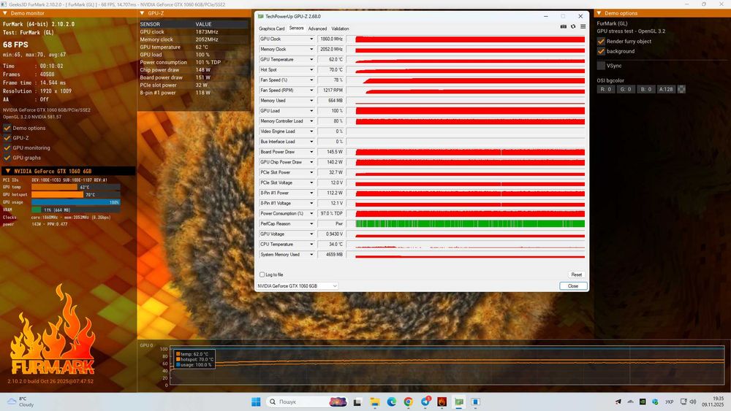Open the System Memory Used sensor dropdown

[x=311, y=255]
